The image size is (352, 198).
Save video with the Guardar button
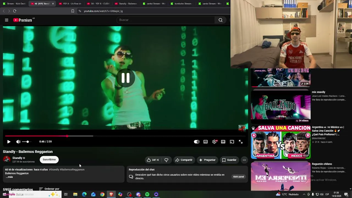pos(229,160)
